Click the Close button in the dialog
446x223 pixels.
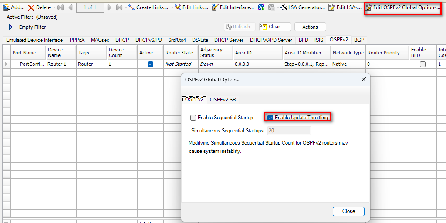point(348,211)
